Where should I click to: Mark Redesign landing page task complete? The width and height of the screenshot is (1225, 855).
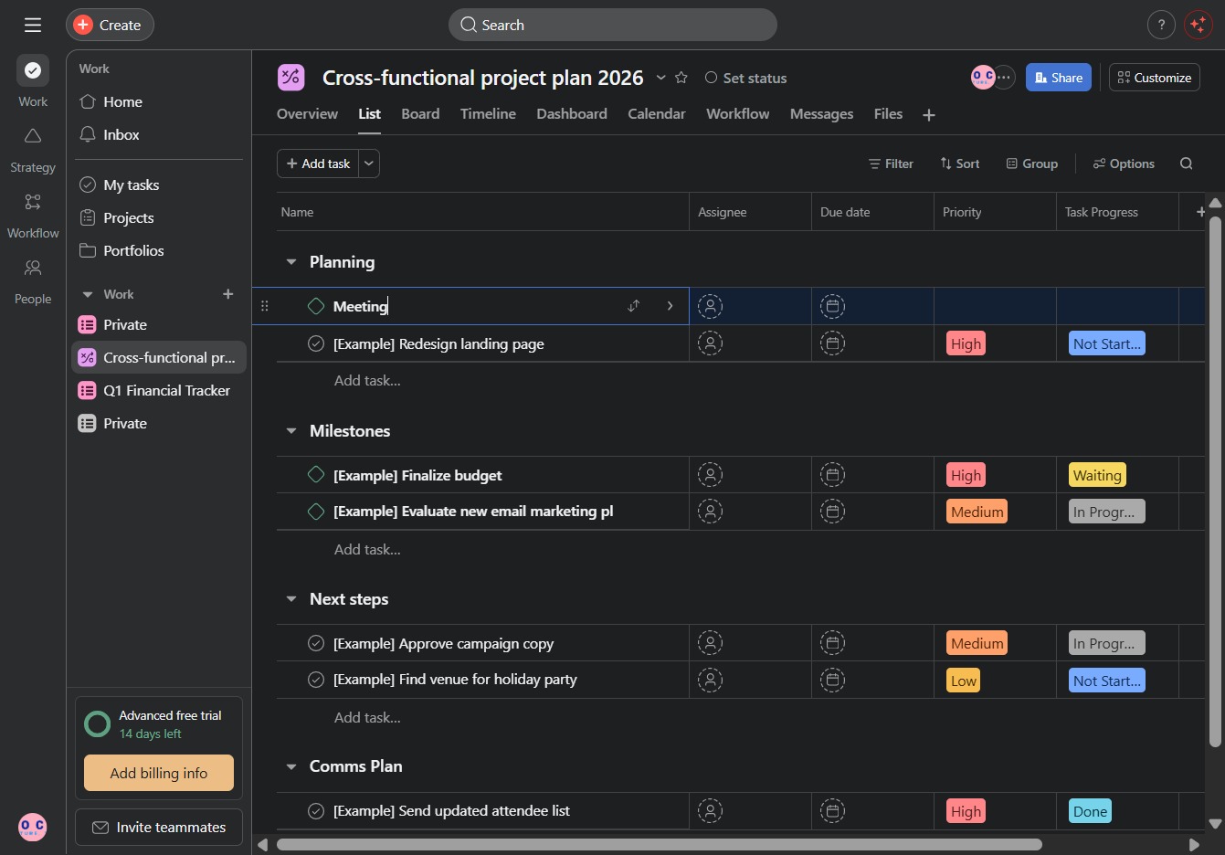[316, 343]
